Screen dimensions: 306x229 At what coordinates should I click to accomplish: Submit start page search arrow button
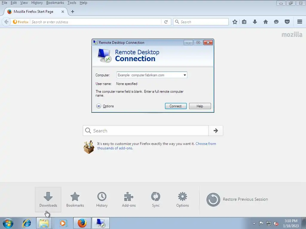tap(216, 131)
